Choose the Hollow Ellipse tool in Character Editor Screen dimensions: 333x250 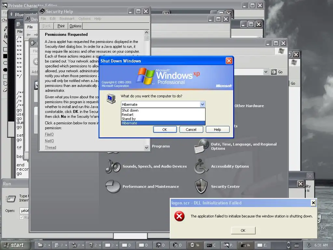[5, 63]
